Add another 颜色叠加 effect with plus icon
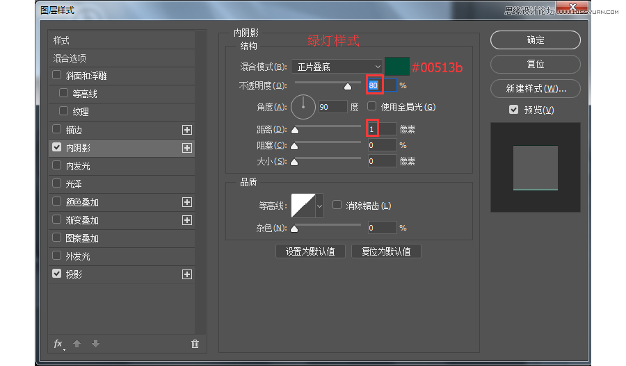626x366 pixels. [x=187, y=202]
